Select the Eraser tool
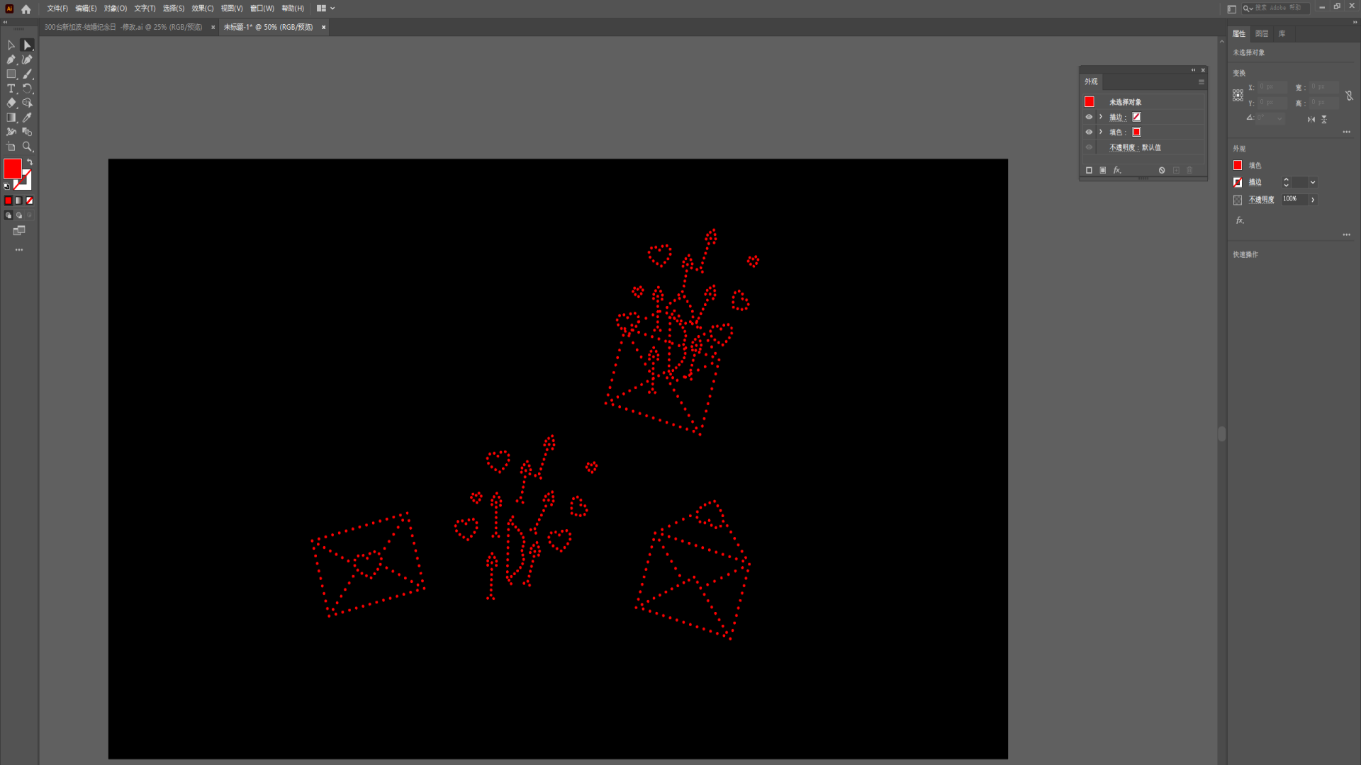The height and width of the screenshot is (765, 1361). pyautogui.click(x=11, y=103)
